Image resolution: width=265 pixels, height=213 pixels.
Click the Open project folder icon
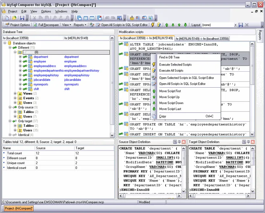tap(14, 18)
